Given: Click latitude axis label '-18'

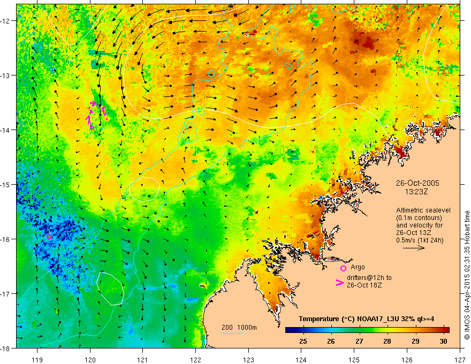Looking at the screenshot, I should (5, 348).
